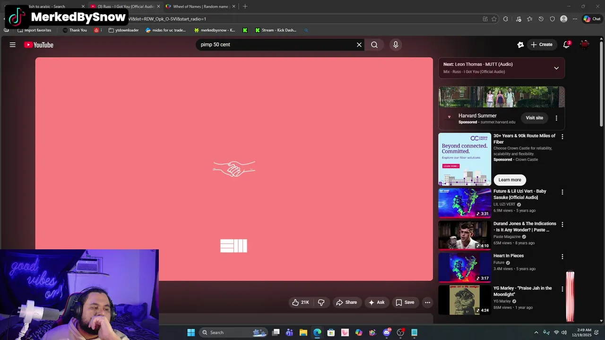Open 'midas for uc trade' bookmark
Viewport: 605px width, 340px height.
coord(166,30)
